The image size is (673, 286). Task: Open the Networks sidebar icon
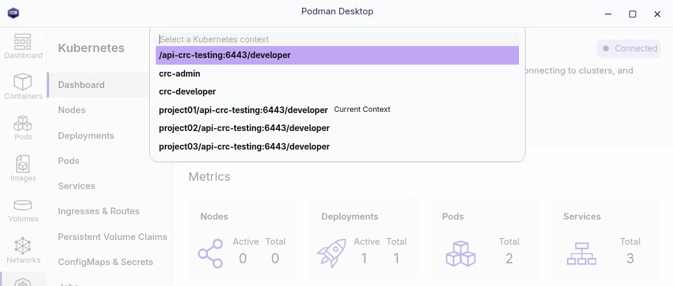(23, 251)
